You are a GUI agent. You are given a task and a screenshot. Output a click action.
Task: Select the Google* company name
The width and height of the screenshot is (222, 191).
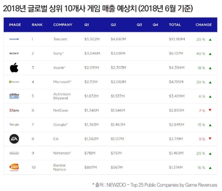tap(60, 125)
